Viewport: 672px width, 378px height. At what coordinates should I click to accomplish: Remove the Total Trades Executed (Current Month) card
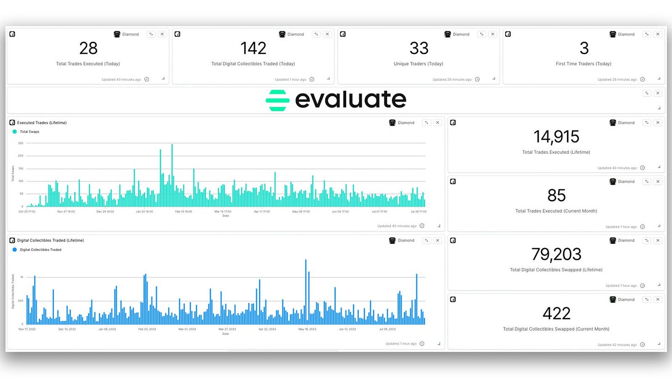658,181
